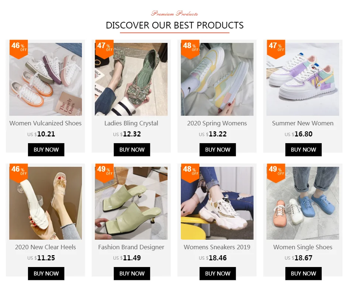This screenshot has height=304, width=348.
Task: View the Womens Sneakers 2019 product photo
Action: tap(217, 203)
